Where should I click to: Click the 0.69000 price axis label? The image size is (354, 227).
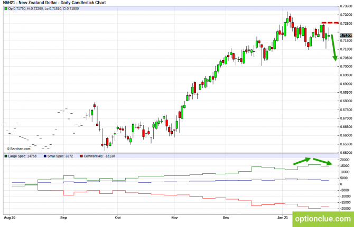[x=346, y=84]
